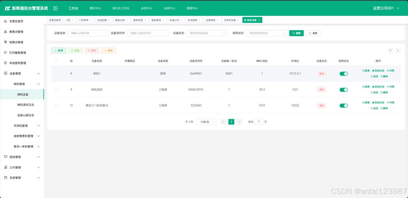
Task: Refresh the table with round refresh icon
Action: (x=398, y=51)
